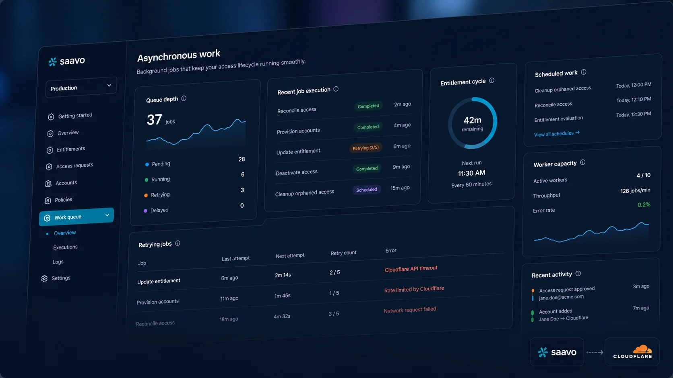This screenshot has width=673, height=378.
Task: Click the 42m remaining progress ring
Action: 473,123
